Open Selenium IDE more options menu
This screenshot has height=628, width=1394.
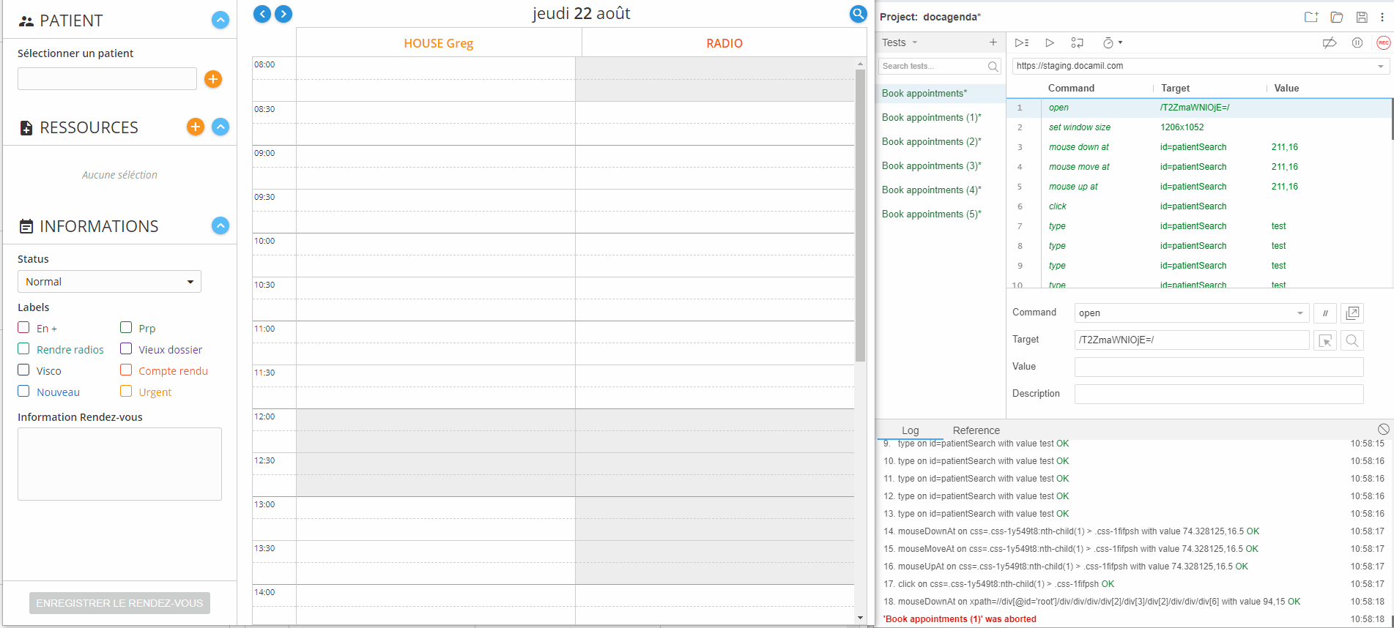pyautogui.click(x=1382, y=17)
